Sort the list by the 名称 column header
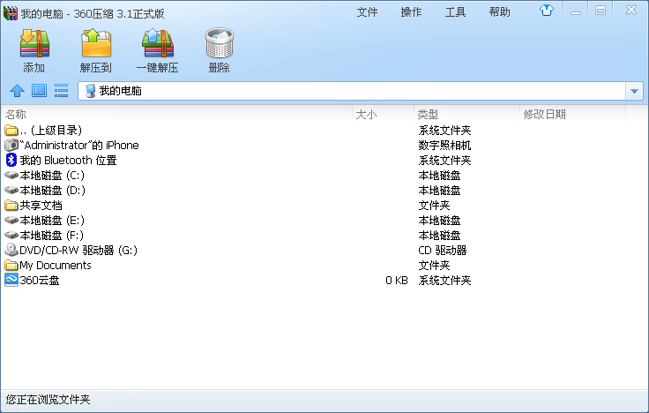649x413 pixels. [x=16, y=114]
